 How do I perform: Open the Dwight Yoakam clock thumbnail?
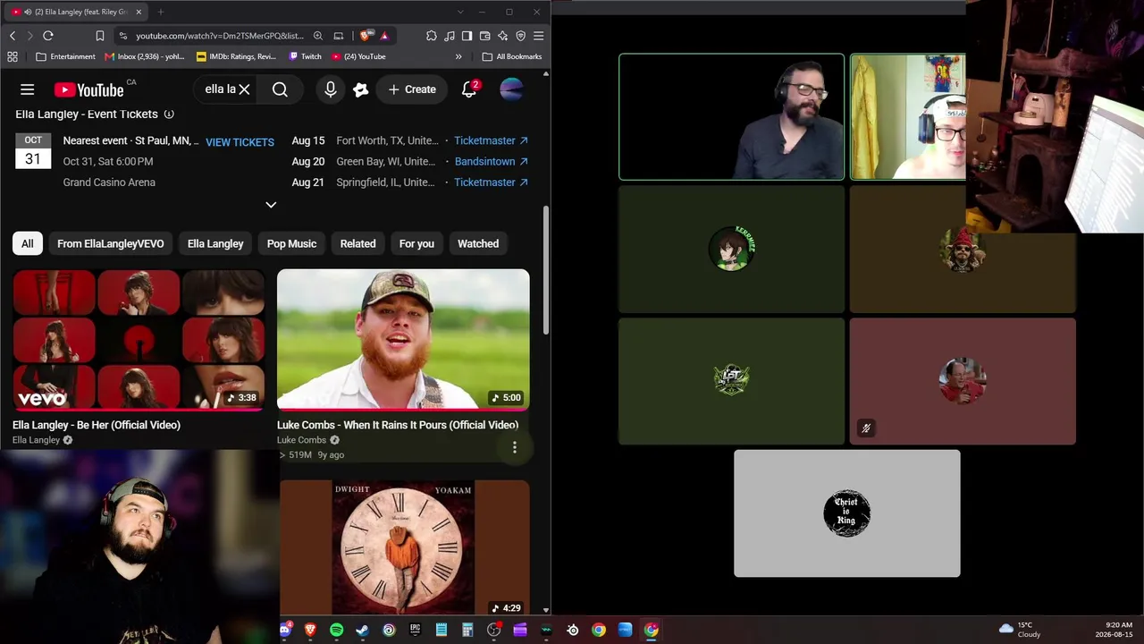[404, 547]
